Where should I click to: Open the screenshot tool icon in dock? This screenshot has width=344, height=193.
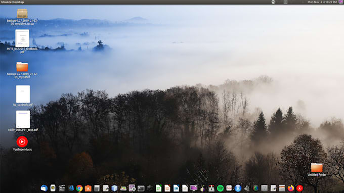click(x=132, y=188)
